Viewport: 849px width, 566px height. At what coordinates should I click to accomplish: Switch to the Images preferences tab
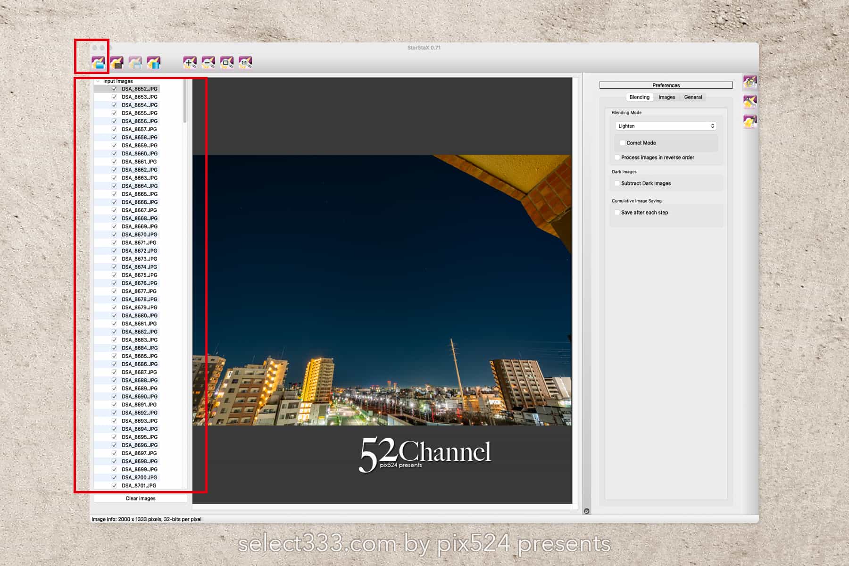(x=666, y=97)
